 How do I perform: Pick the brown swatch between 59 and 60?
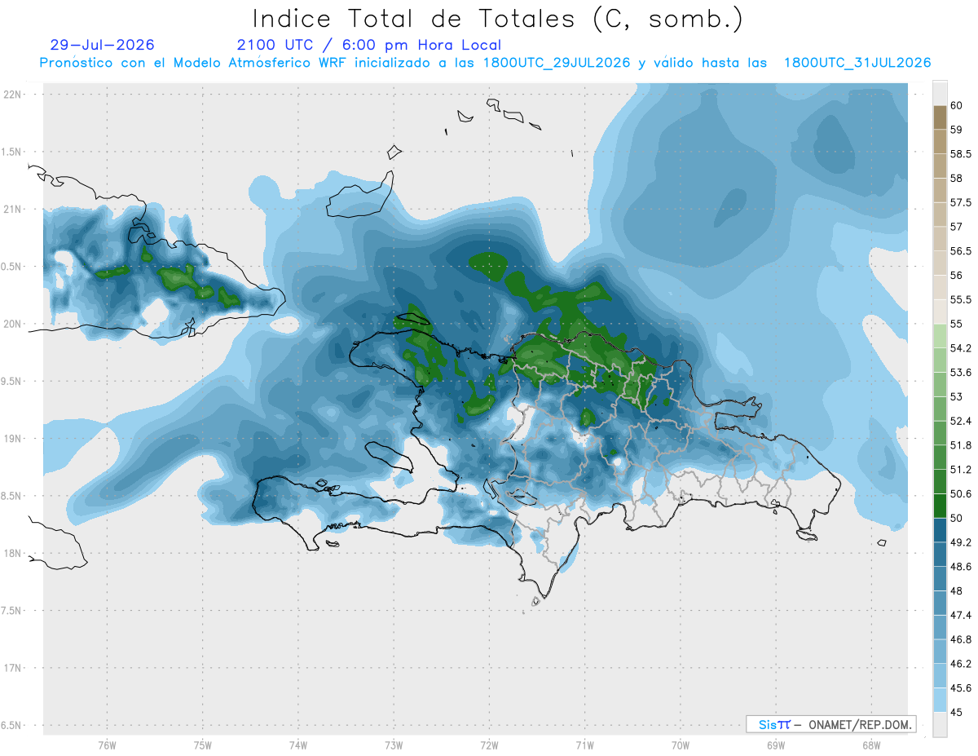[940, 117]
